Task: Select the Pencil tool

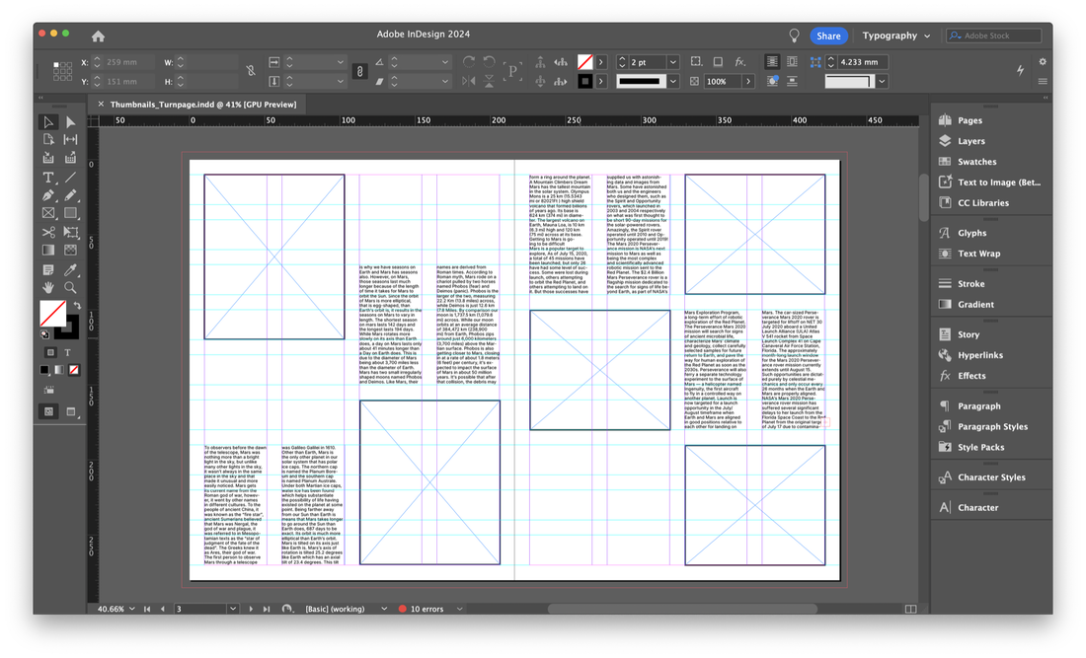Action: 71,195
